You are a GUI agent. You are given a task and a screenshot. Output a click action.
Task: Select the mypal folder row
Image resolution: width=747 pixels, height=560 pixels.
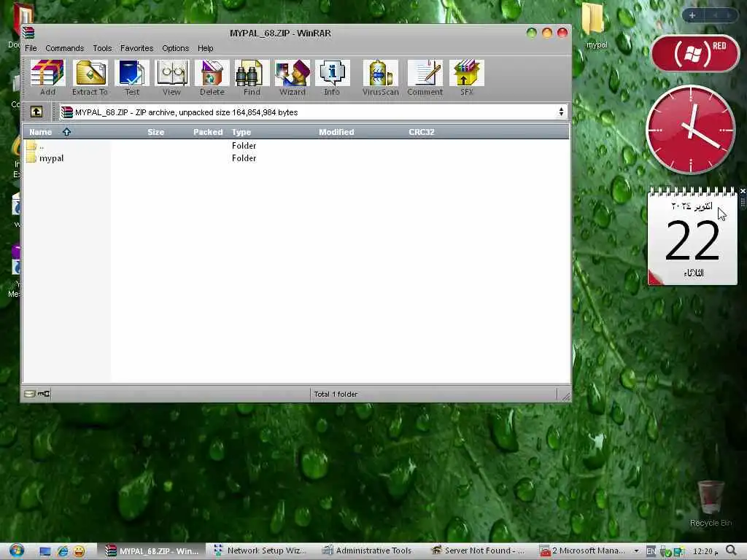click(295, 158)
